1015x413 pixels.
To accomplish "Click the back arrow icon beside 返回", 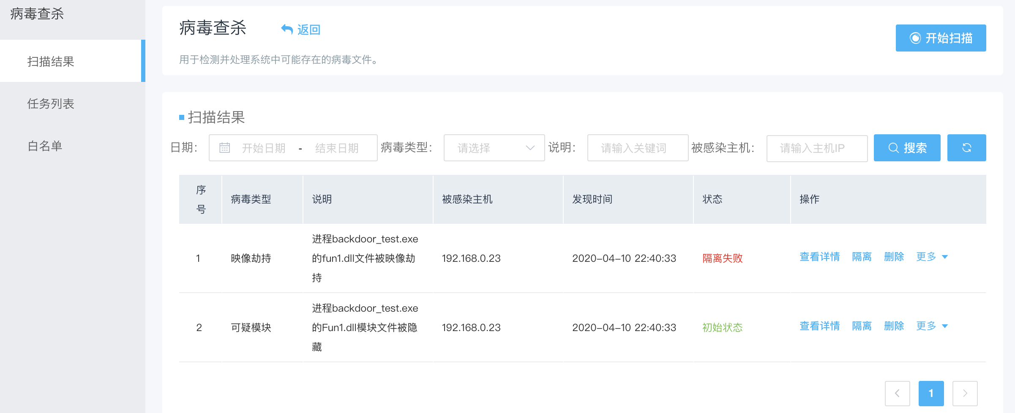I will tap(287, 29).
